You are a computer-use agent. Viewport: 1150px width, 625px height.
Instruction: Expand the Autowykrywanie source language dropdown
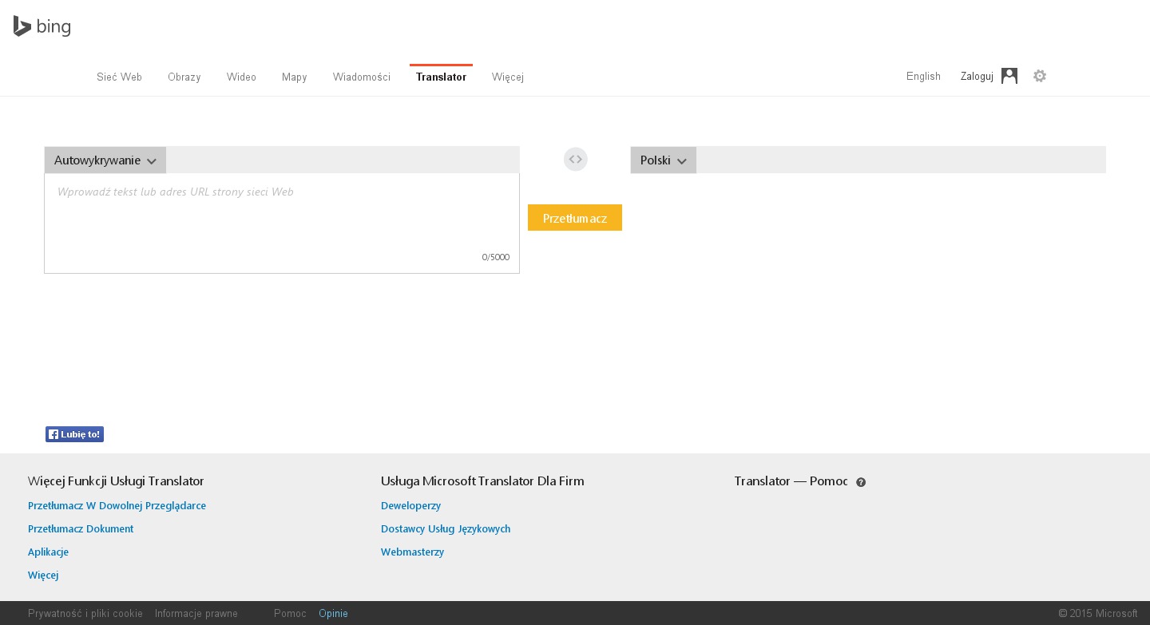(105, 160)
